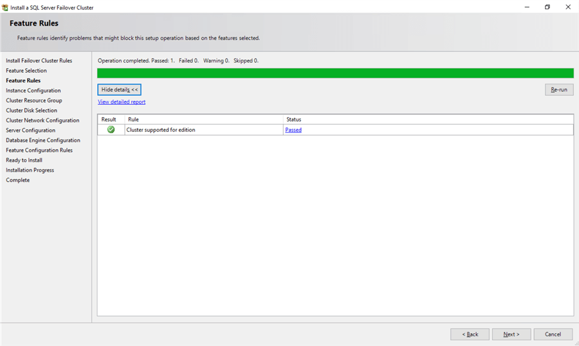Minimize the setup window
This screenshot has width=579, height=346.
[527, 7]
